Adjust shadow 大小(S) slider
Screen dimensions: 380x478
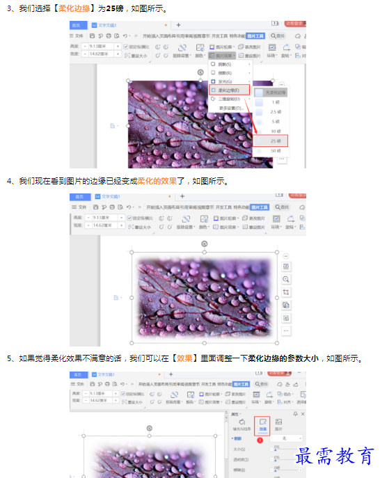[286, 449]
